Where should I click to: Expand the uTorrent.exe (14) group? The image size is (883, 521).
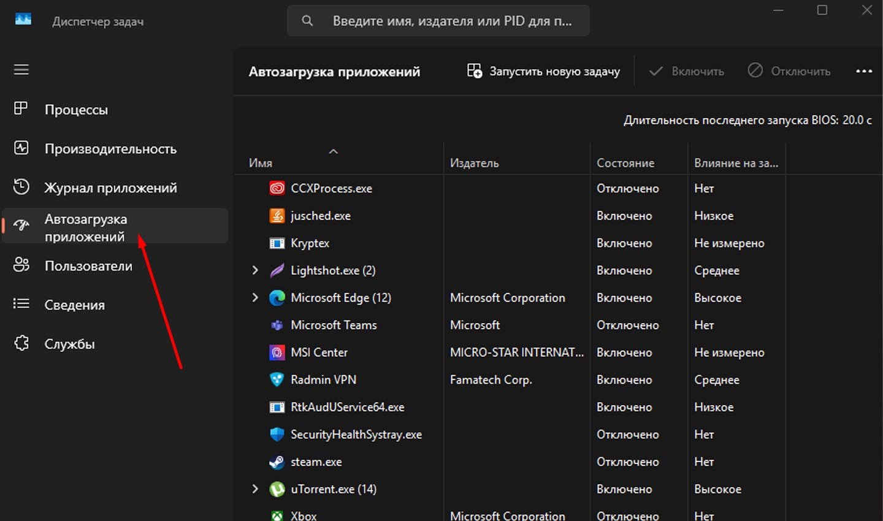(x=255, y=489)
